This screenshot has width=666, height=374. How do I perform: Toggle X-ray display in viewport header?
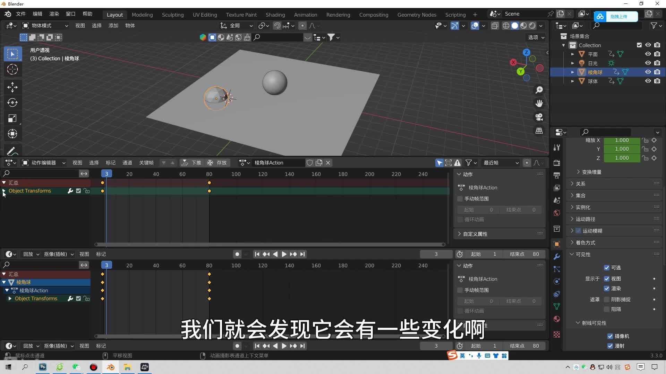[x=495, y=26]
